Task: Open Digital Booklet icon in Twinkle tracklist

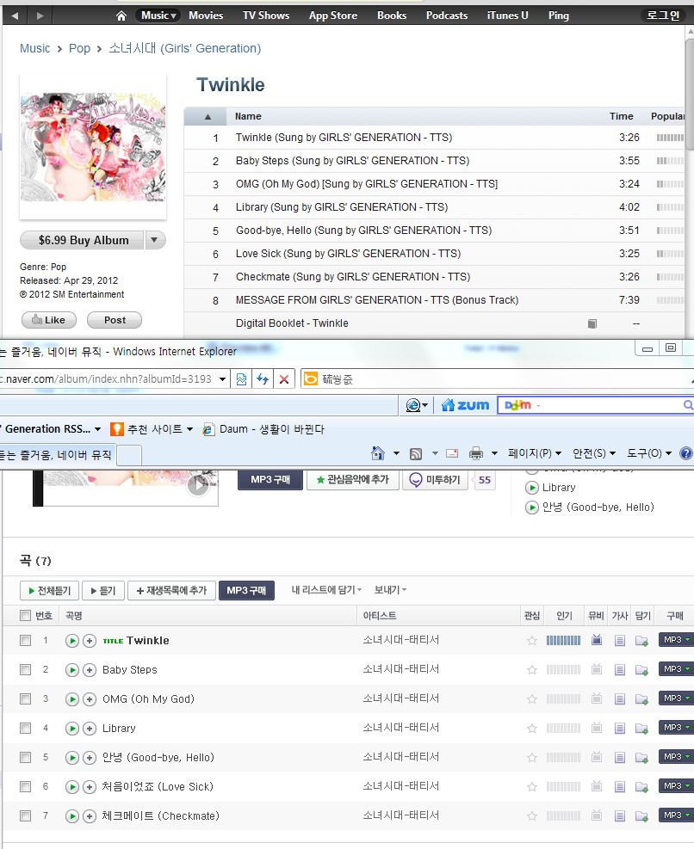Action: tap(592, 323)
